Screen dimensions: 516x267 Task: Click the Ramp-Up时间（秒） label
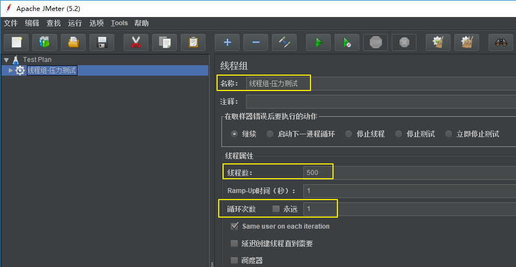pos(262,191)
